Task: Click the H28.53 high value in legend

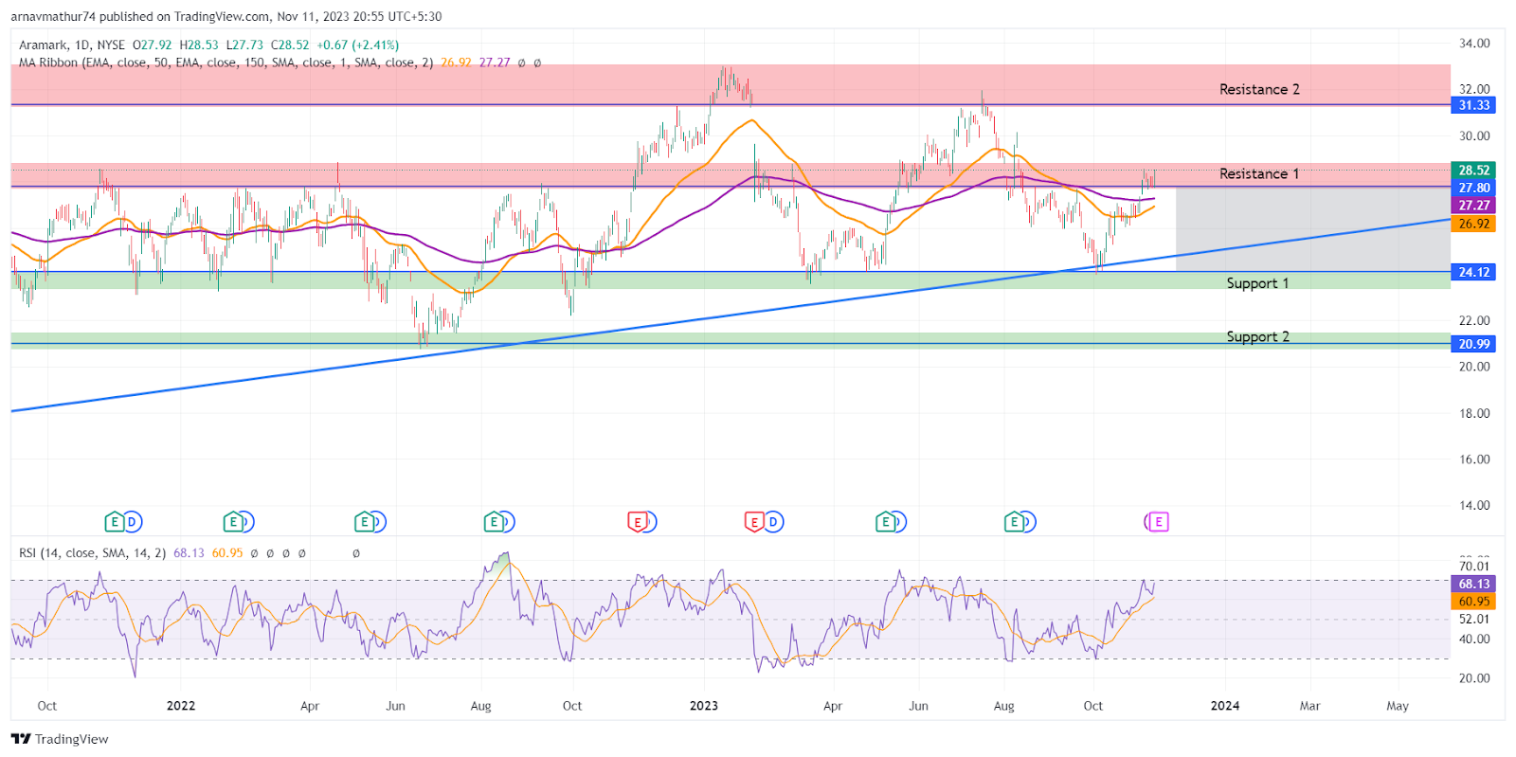Action: [199, 45]
